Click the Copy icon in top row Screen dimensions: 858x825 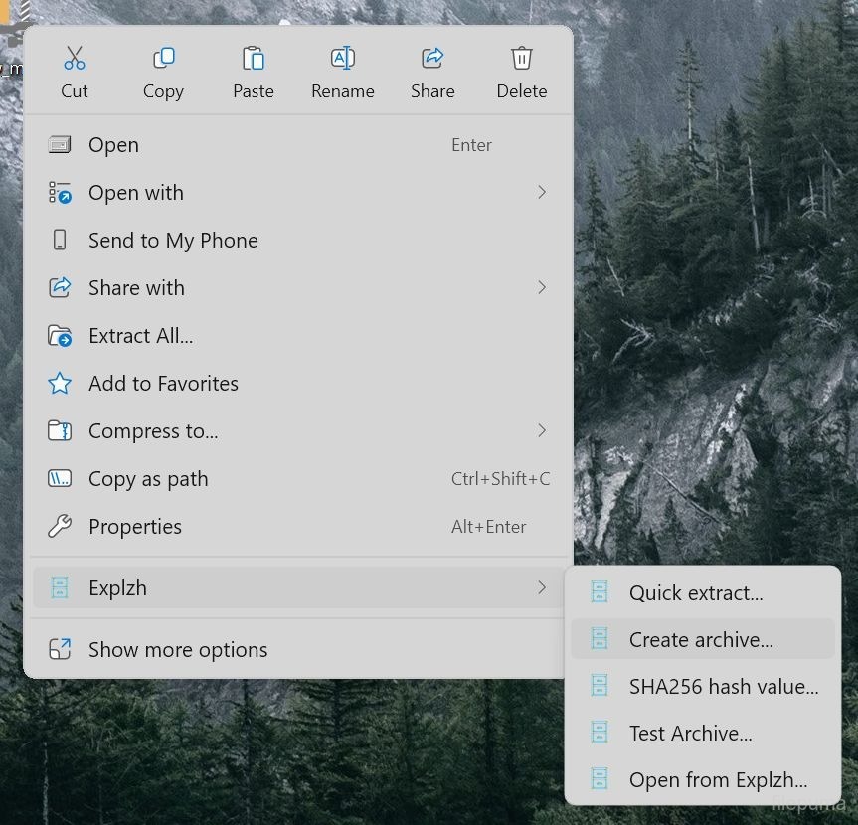tap(163, 59)
